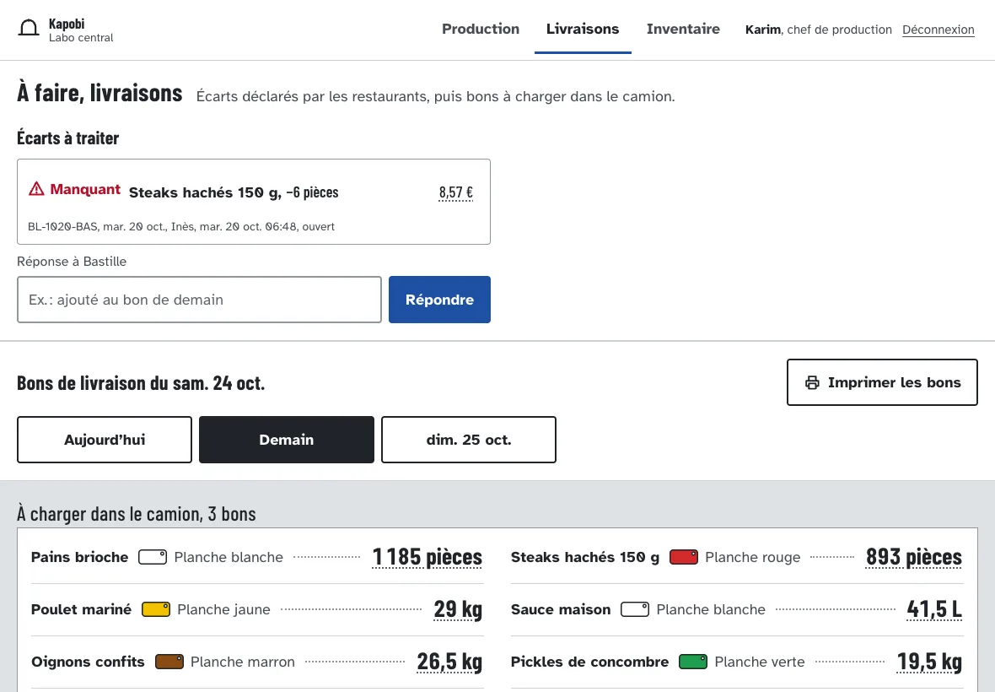Click the Oignons confits product name

[x=88, y=662]
